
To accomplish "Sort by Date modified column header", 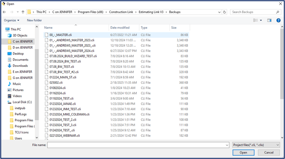I will click(x=124, y=28).
